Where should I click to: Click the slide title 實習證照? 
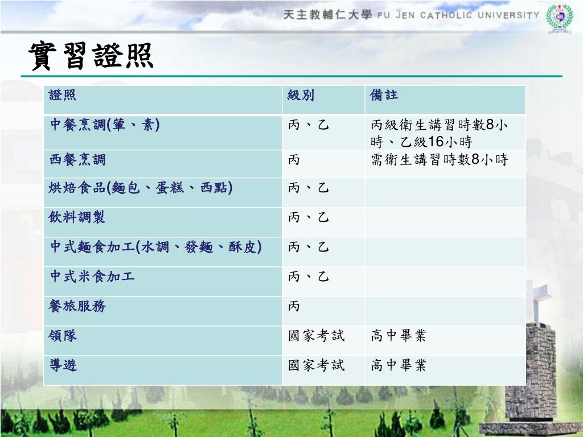(x=91, y=56)
